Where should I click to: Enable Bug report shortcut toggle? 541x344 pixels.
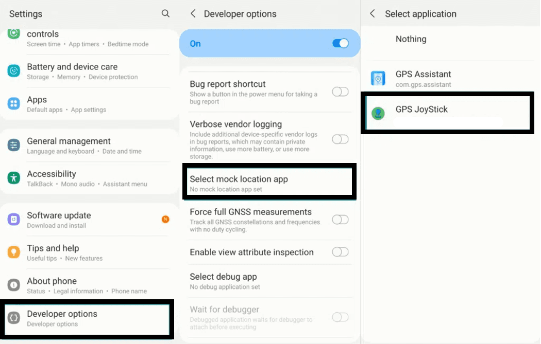coord(340,92)
